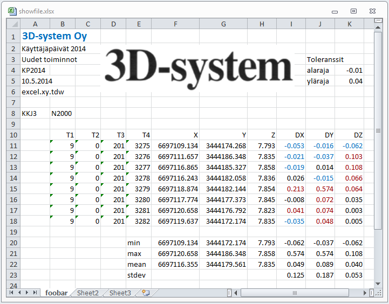Click the vertical scrollbar up arrow
389x304 pixels.
click(x=378, y=27)
